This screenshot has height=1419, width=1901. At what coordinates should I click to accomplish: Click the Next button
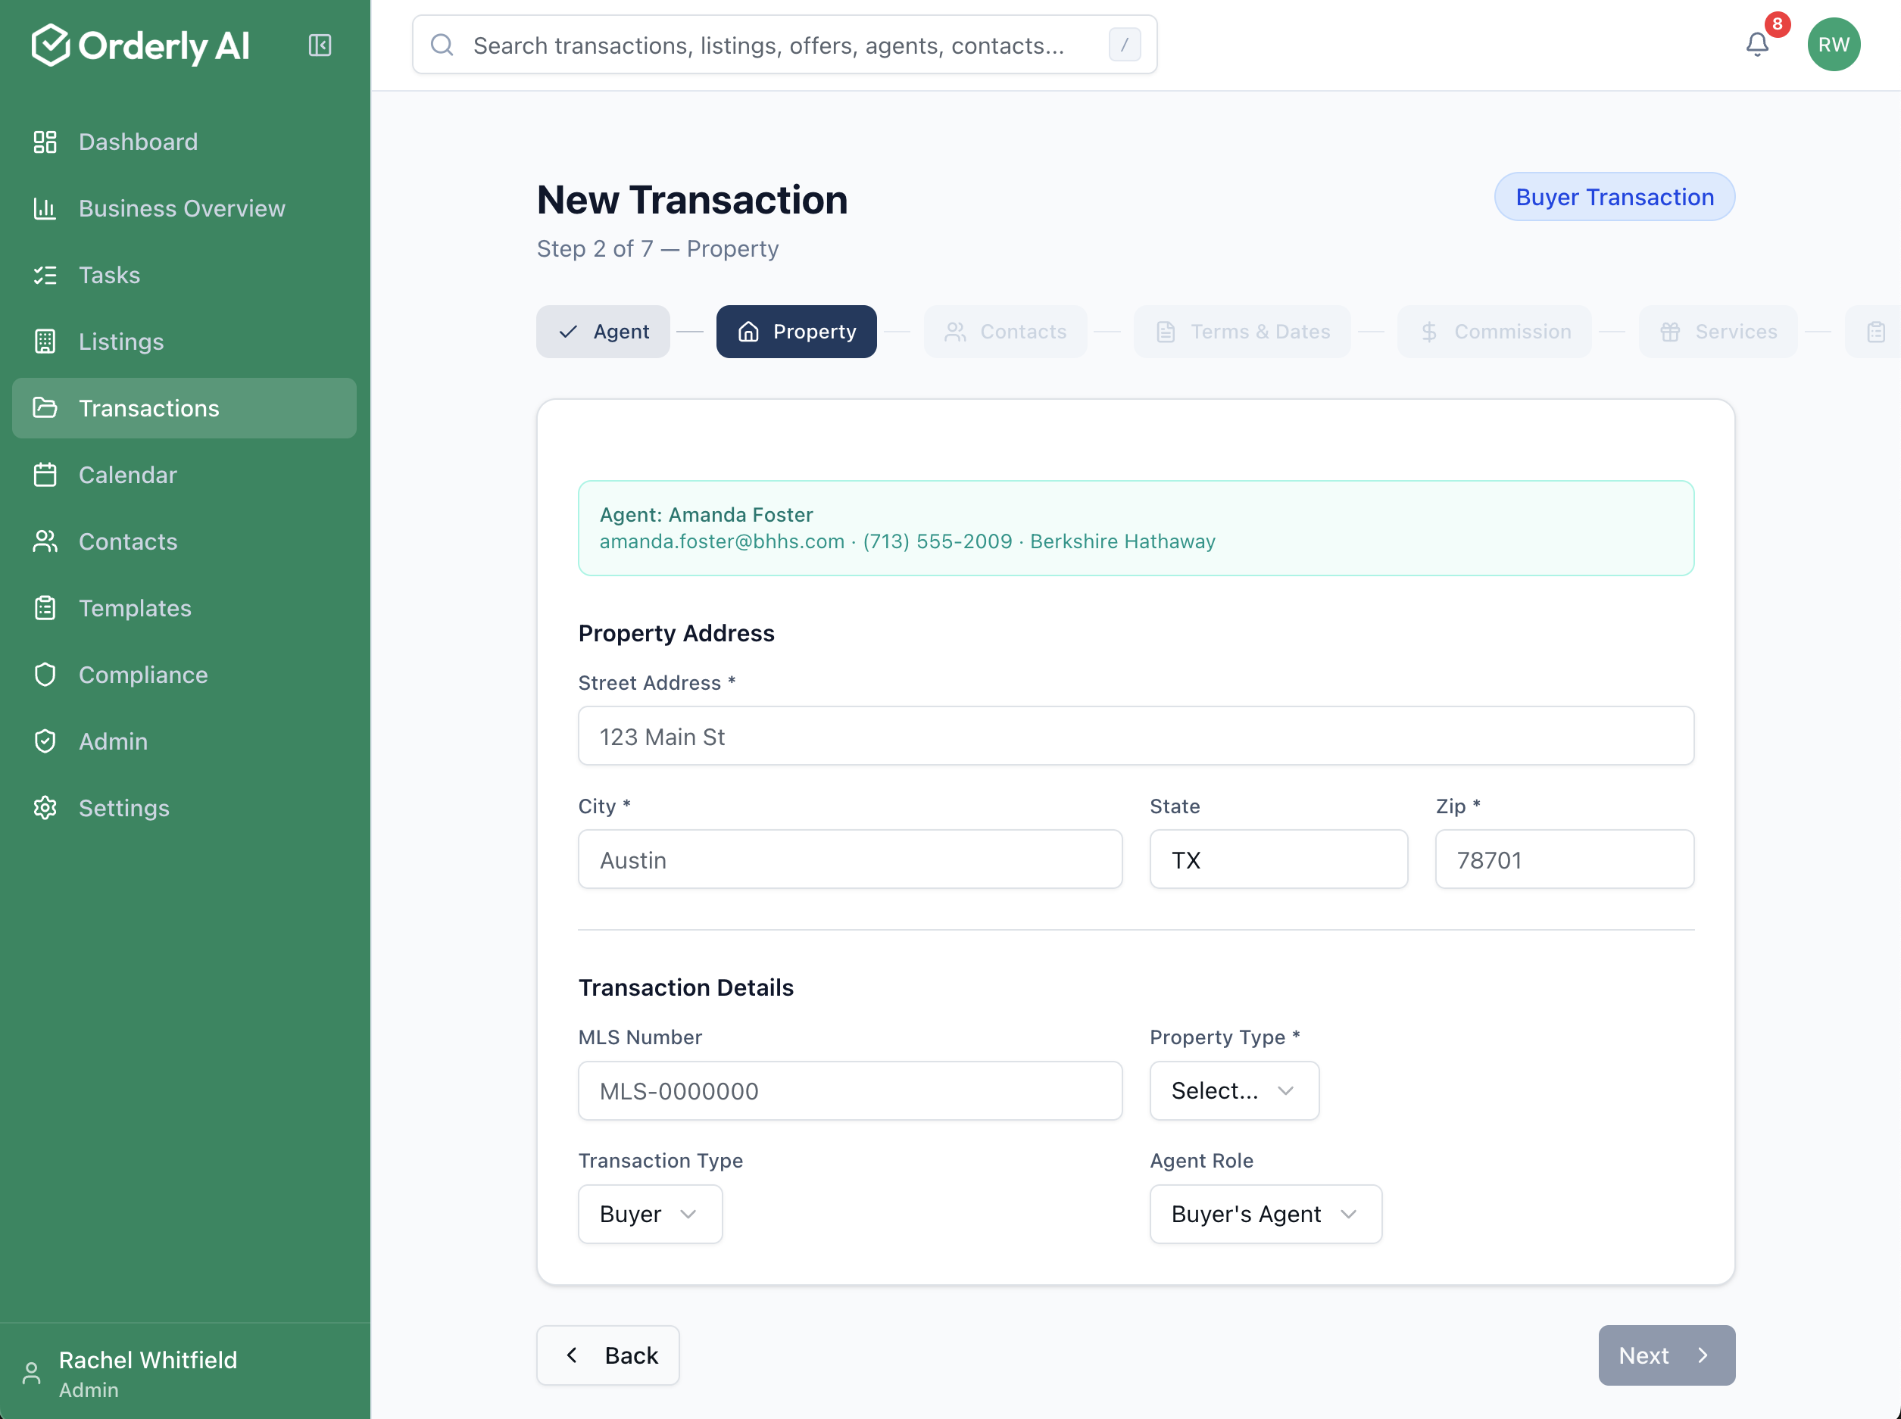(x=1666, y=1355)
